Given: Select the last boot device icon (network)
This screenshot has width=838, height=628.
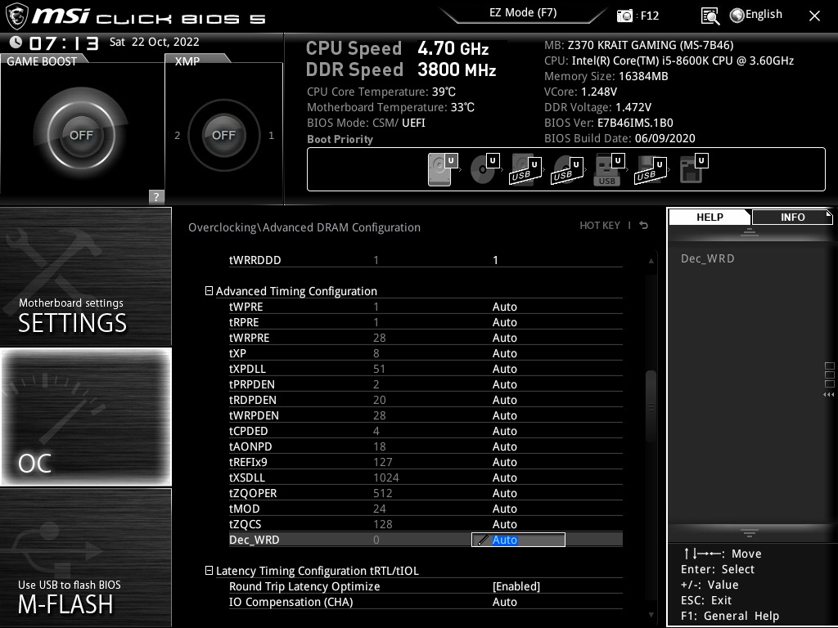Looking at the screenshot, I should pos(693,169).
